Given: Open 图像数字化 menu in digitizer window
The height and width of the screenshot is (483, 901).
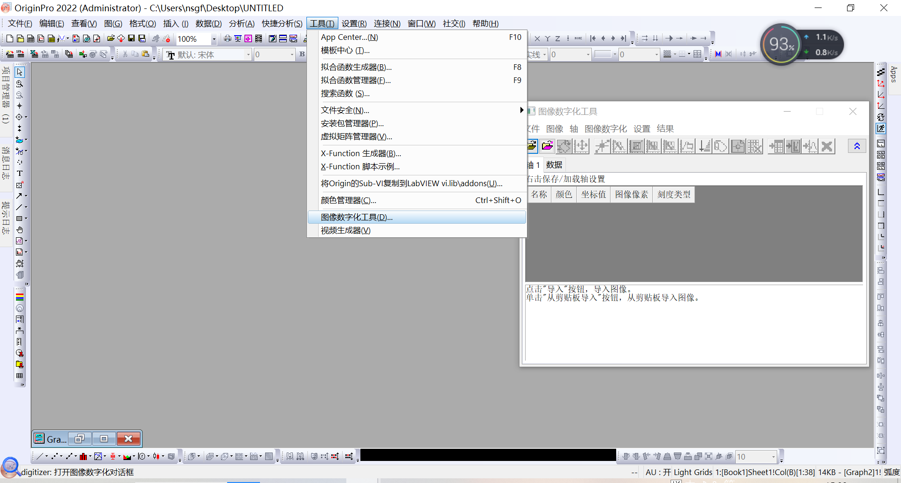Looking at the screenshot, I should pos(605,129).
